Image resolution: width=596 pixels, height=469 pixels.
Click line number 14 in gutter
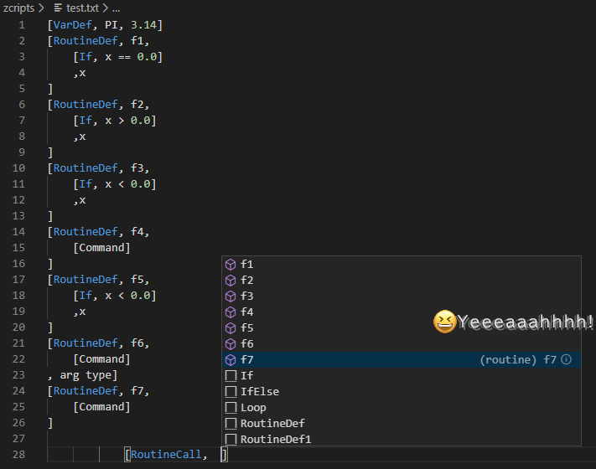(x=18, y=232)
